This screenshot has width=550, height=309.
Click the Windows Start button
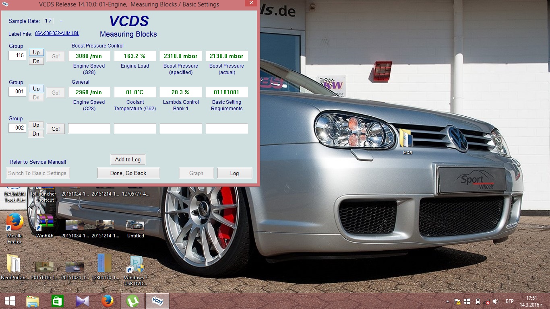tap(10, 301)
